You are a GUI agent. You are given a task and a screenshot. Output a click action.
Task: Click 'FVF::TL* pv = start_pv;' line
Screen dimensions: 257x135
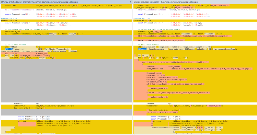point(66,53)
